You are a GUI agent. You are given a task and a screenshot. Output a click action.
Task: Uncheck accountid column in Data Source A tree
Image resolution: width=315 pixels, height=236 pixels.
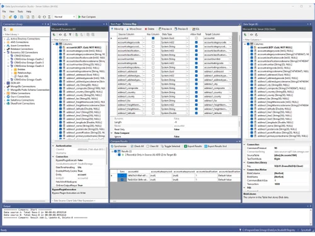60,47
